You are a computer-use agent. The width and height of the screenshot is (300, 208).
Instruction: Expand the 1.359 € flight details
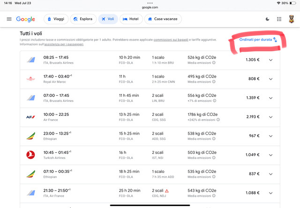(271, 98)
